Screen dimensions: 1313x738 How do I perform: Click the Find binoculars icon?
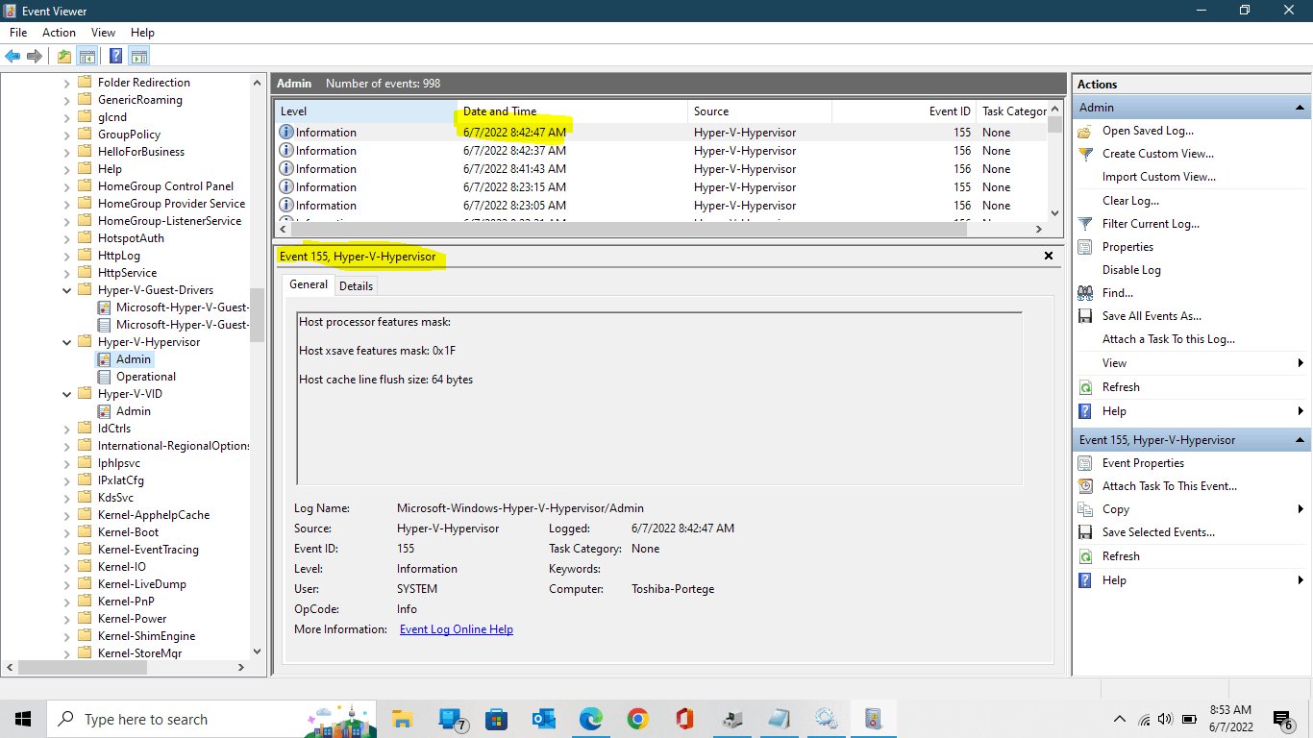(1085, 293)
